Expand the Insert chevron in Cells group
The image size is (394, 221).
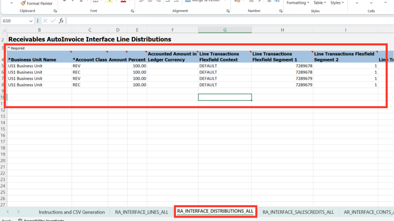[357, 3]
